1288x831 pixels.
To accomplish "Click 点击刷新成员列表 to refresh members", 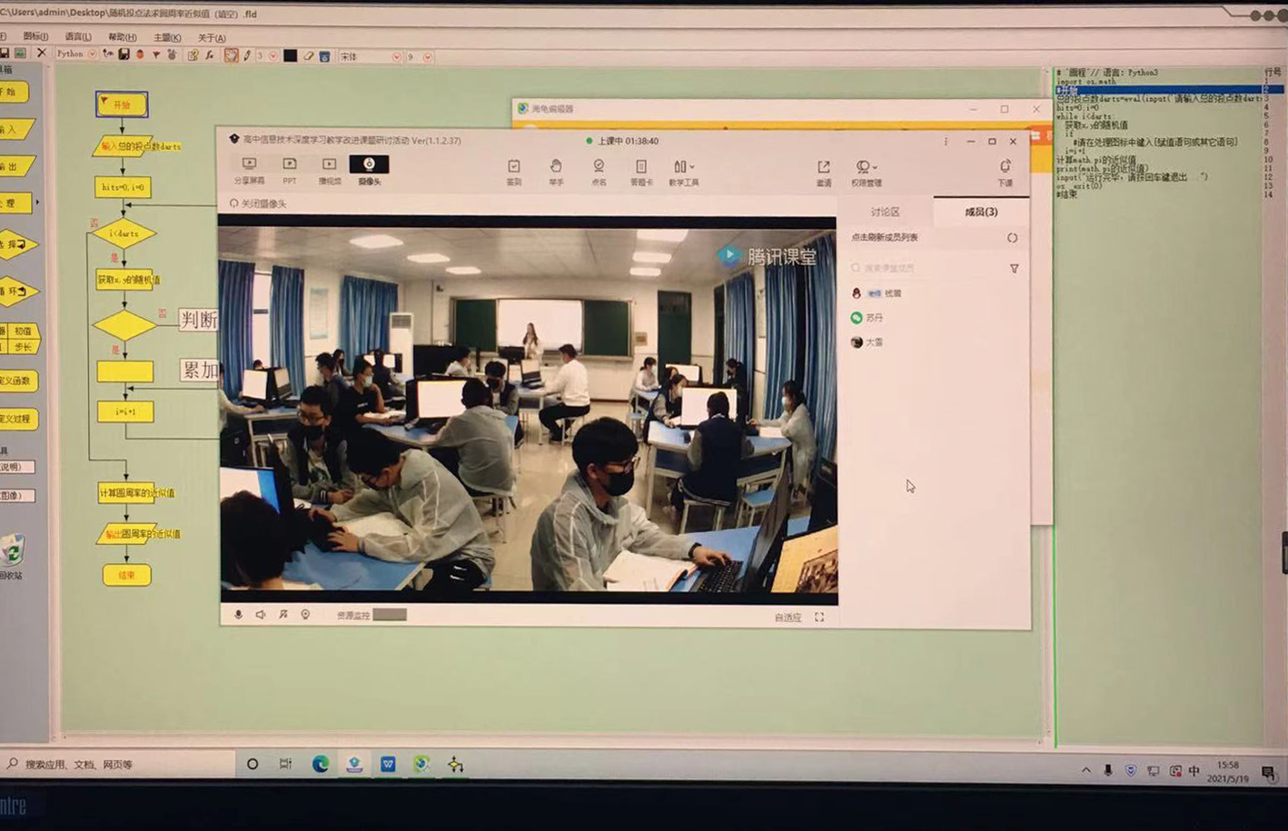I will pyautogui.click(x=885, y=237).
